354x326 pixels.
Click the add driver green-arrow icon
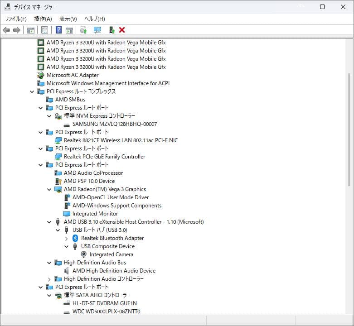point(112,30)
